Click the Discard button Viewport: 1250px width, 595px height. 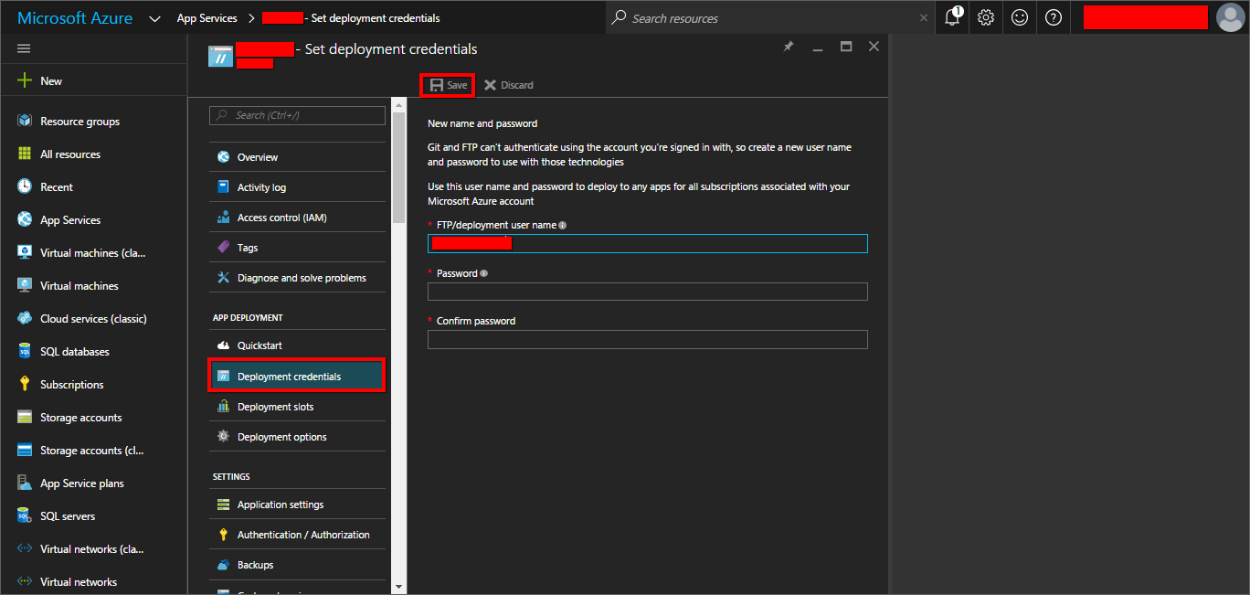pyautogui.click(x=509, y=85)
